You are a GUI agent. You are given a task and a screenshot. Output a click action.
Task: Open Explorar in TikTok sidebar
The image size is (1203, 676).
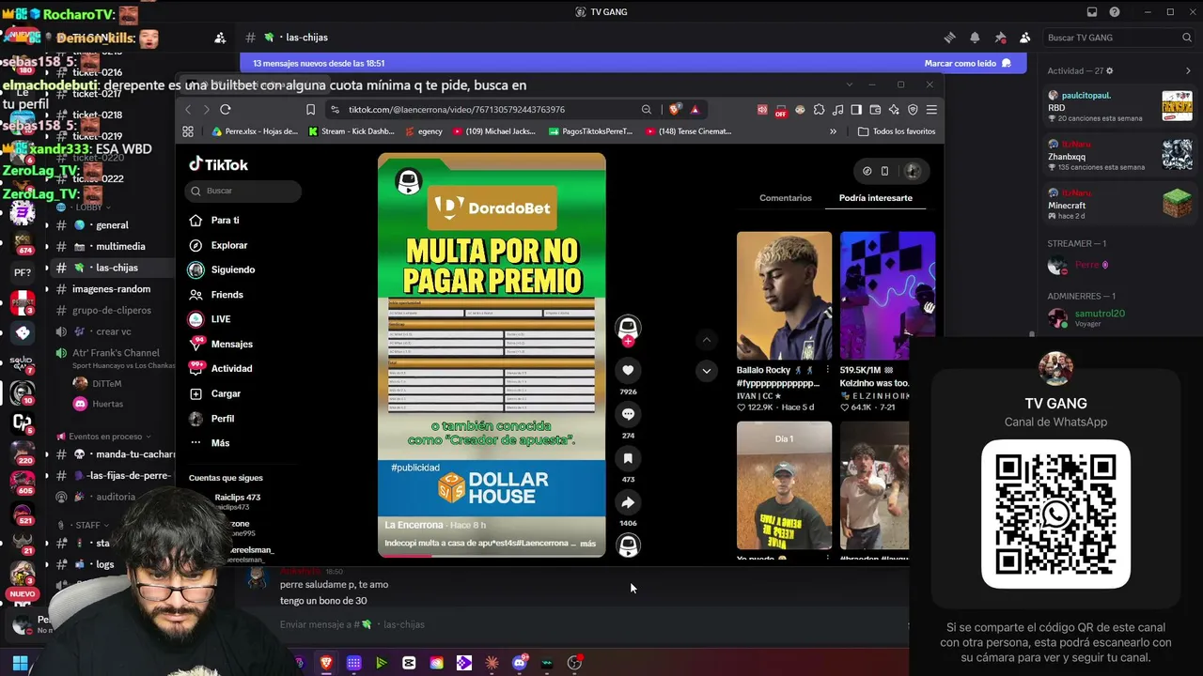[229, 245]
